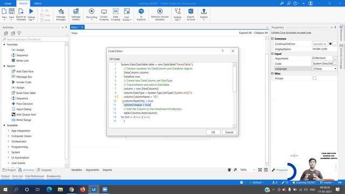Image resolution: width=345 pixels, height=194 pixels.
Task: Collapse the Favorites tree group
Action: point(4,44)
